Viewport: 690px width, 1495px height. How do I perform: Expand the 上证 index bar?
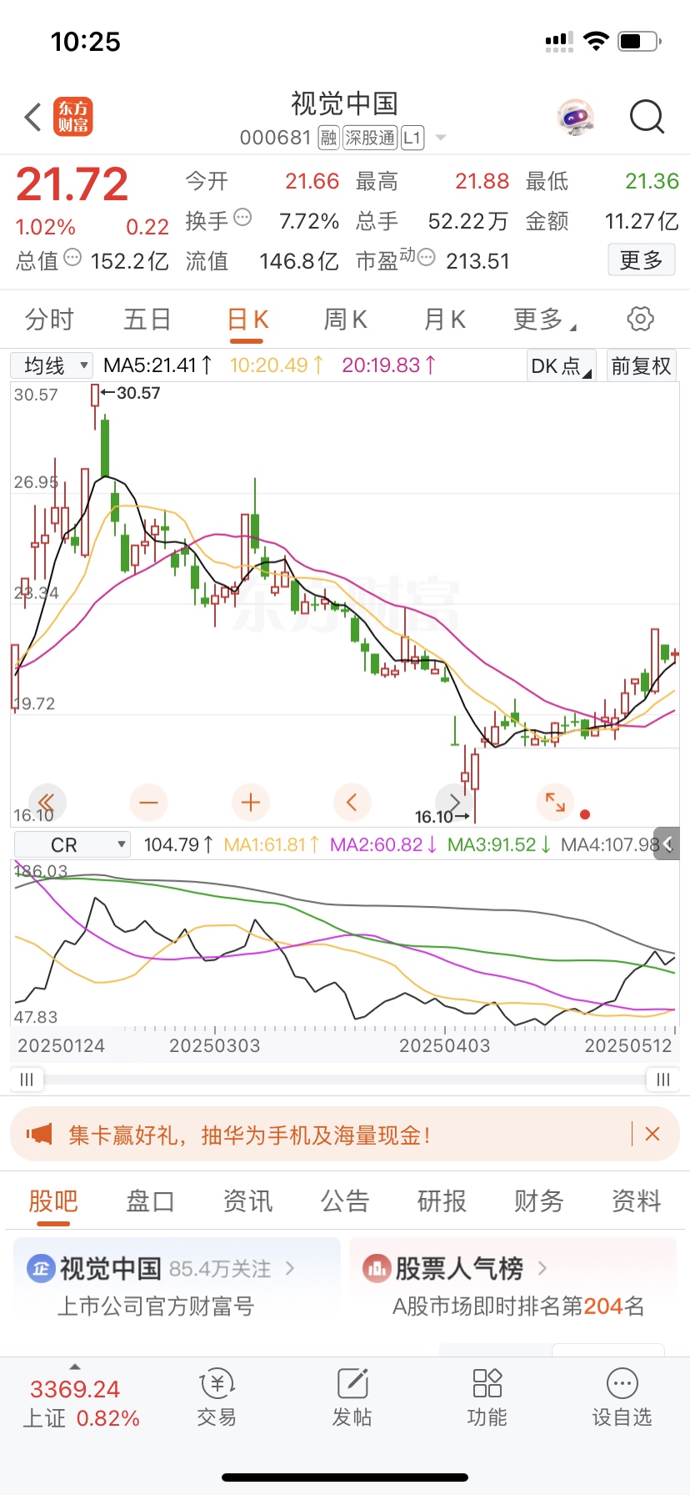tap(75, 1367)
